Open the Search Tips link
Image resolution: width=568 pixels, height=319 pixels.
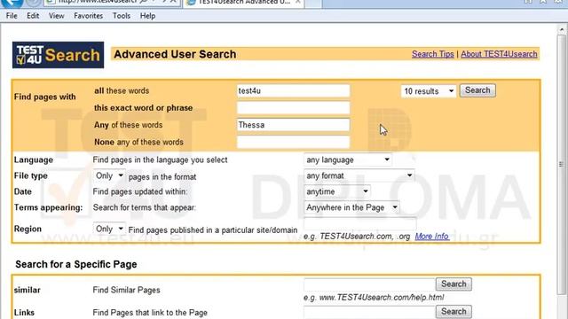(x=432, y=54)
